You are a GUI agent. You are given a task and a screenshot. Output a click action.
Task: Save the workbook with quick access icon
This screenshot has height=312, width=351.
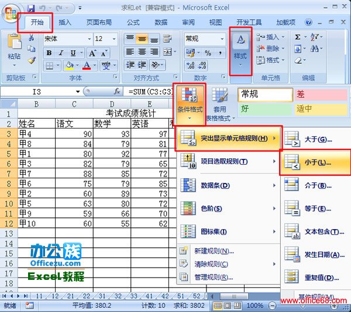(31, 8)
